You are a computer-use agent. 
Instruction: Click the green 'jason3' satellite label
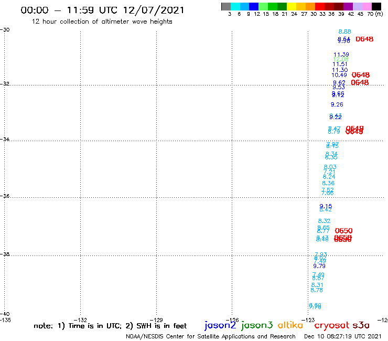tap(257, 325)
